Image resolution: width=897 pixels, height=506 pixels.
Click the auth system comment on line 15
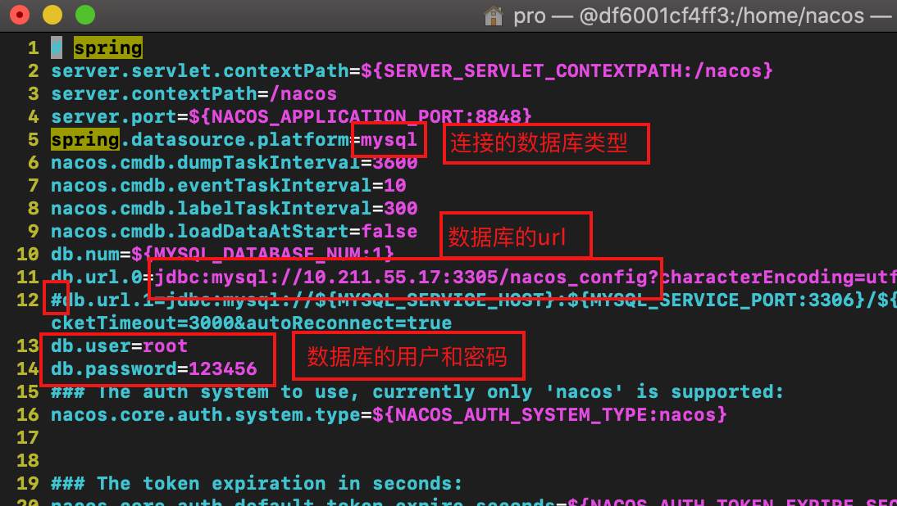[417, 392]
